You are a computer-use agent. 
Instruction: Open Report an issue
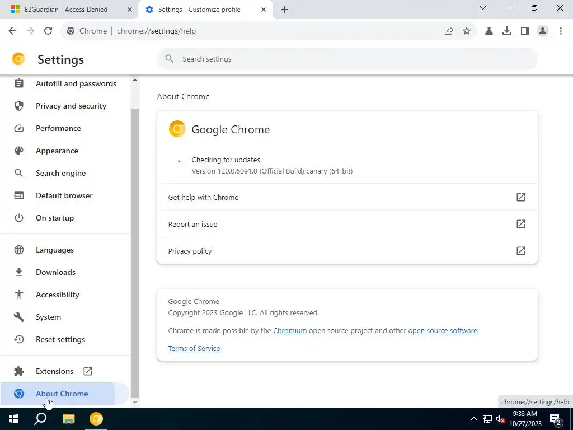point(347,224)
